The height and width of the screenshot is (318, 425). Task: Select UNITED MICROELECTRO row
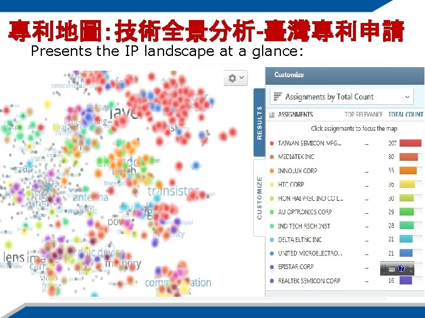tap(345, 253)
